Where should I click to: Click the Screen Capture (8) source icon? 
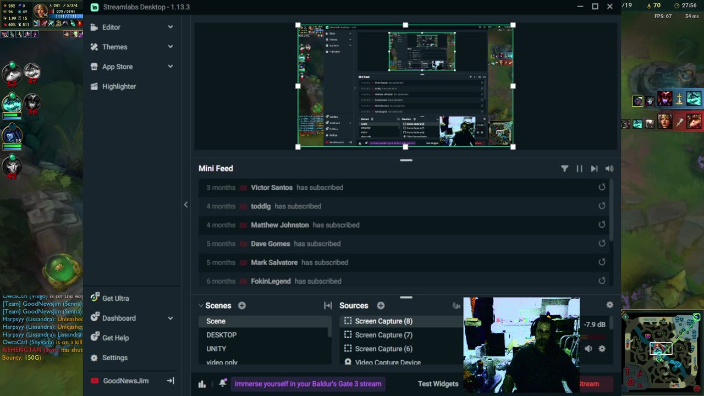coord(348,321)
